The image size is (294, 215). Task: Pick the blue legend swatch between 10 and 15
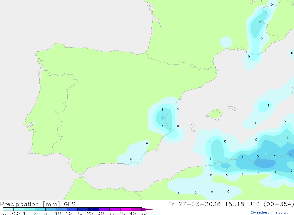tap(61, 209)
